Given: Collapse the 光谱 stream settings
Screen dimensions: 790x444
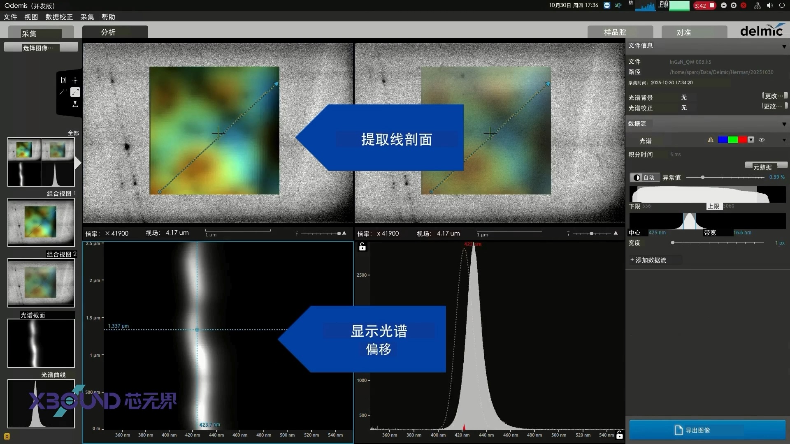Looking at the screenshot, I should click(x=784, y=140).
